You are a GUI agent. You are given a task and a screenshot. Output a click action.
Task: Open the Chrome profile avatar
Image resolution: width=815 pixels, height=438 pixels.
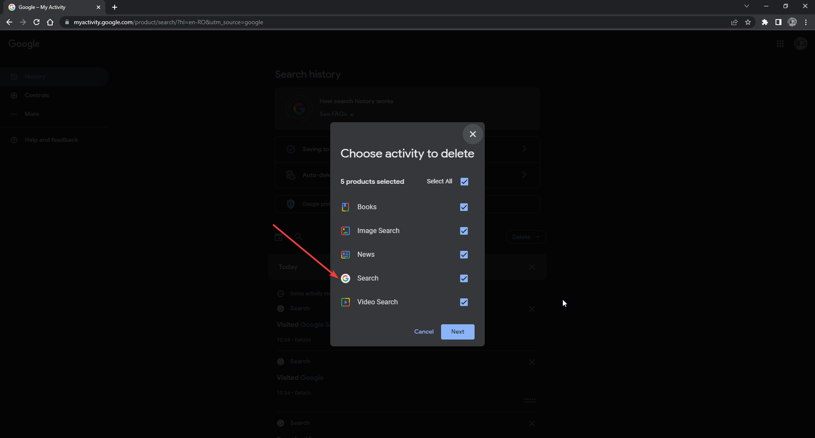792,22
